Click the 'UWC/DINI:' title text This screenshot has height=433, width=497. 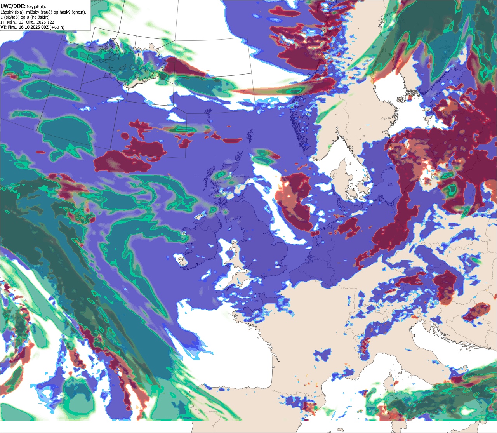(13, 7)
